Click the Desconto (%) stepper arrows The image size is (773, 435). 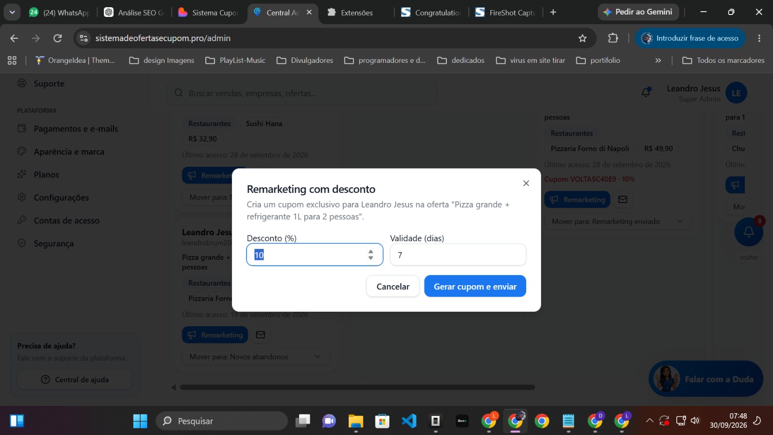tap(371, 255)
